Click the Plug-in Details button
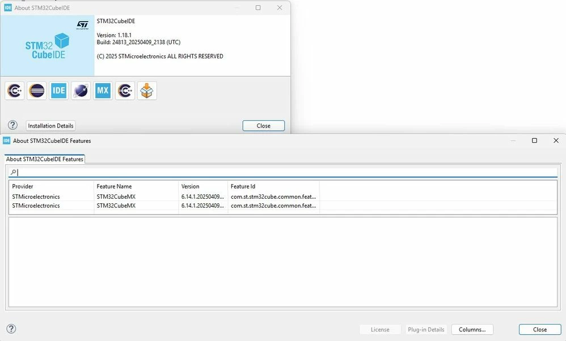566x341 pixels. pyautogui.click(x=426, y=330)
